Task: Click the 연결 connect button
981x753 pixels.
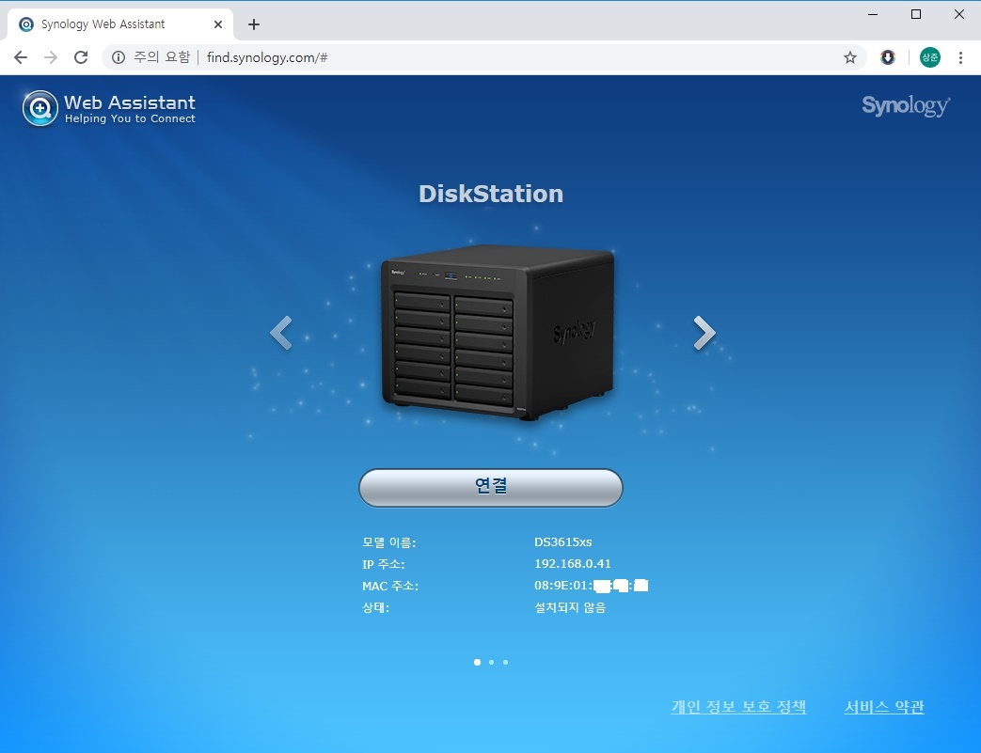Action: [491, 488]
